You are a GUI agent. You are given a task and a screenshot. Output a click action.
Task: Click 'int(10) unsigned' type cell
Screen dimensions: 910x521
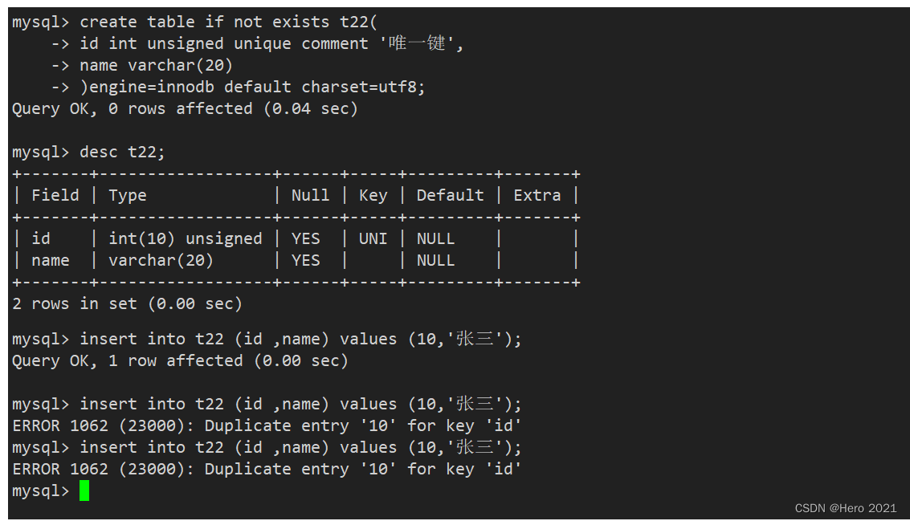[x=186, y=238]
